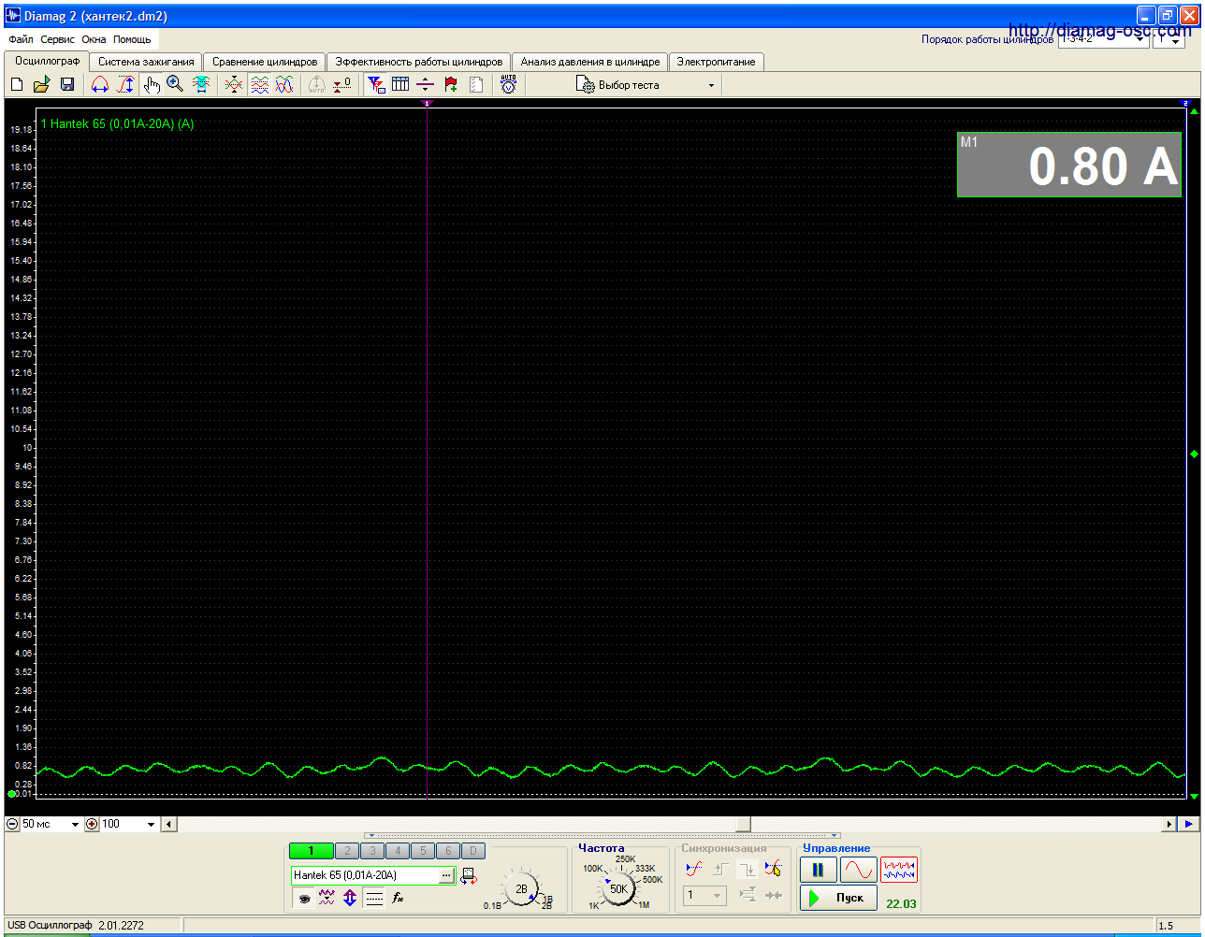The width and height of the screenshot is (1205, 937).
Task: Click the AUTO voltmeter icon
Action: tap(508, 85)
